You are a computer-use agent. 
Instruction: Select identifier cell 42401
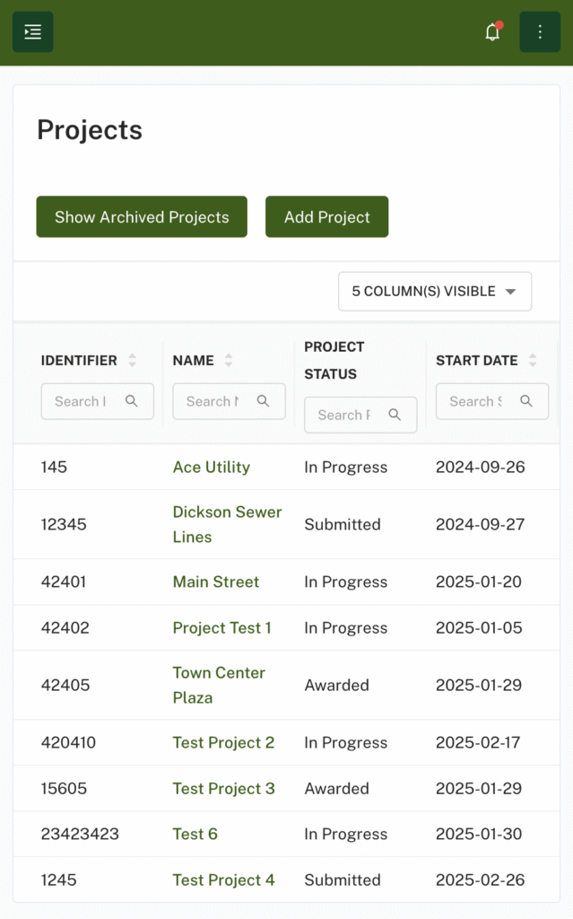(x=64, y=582)
